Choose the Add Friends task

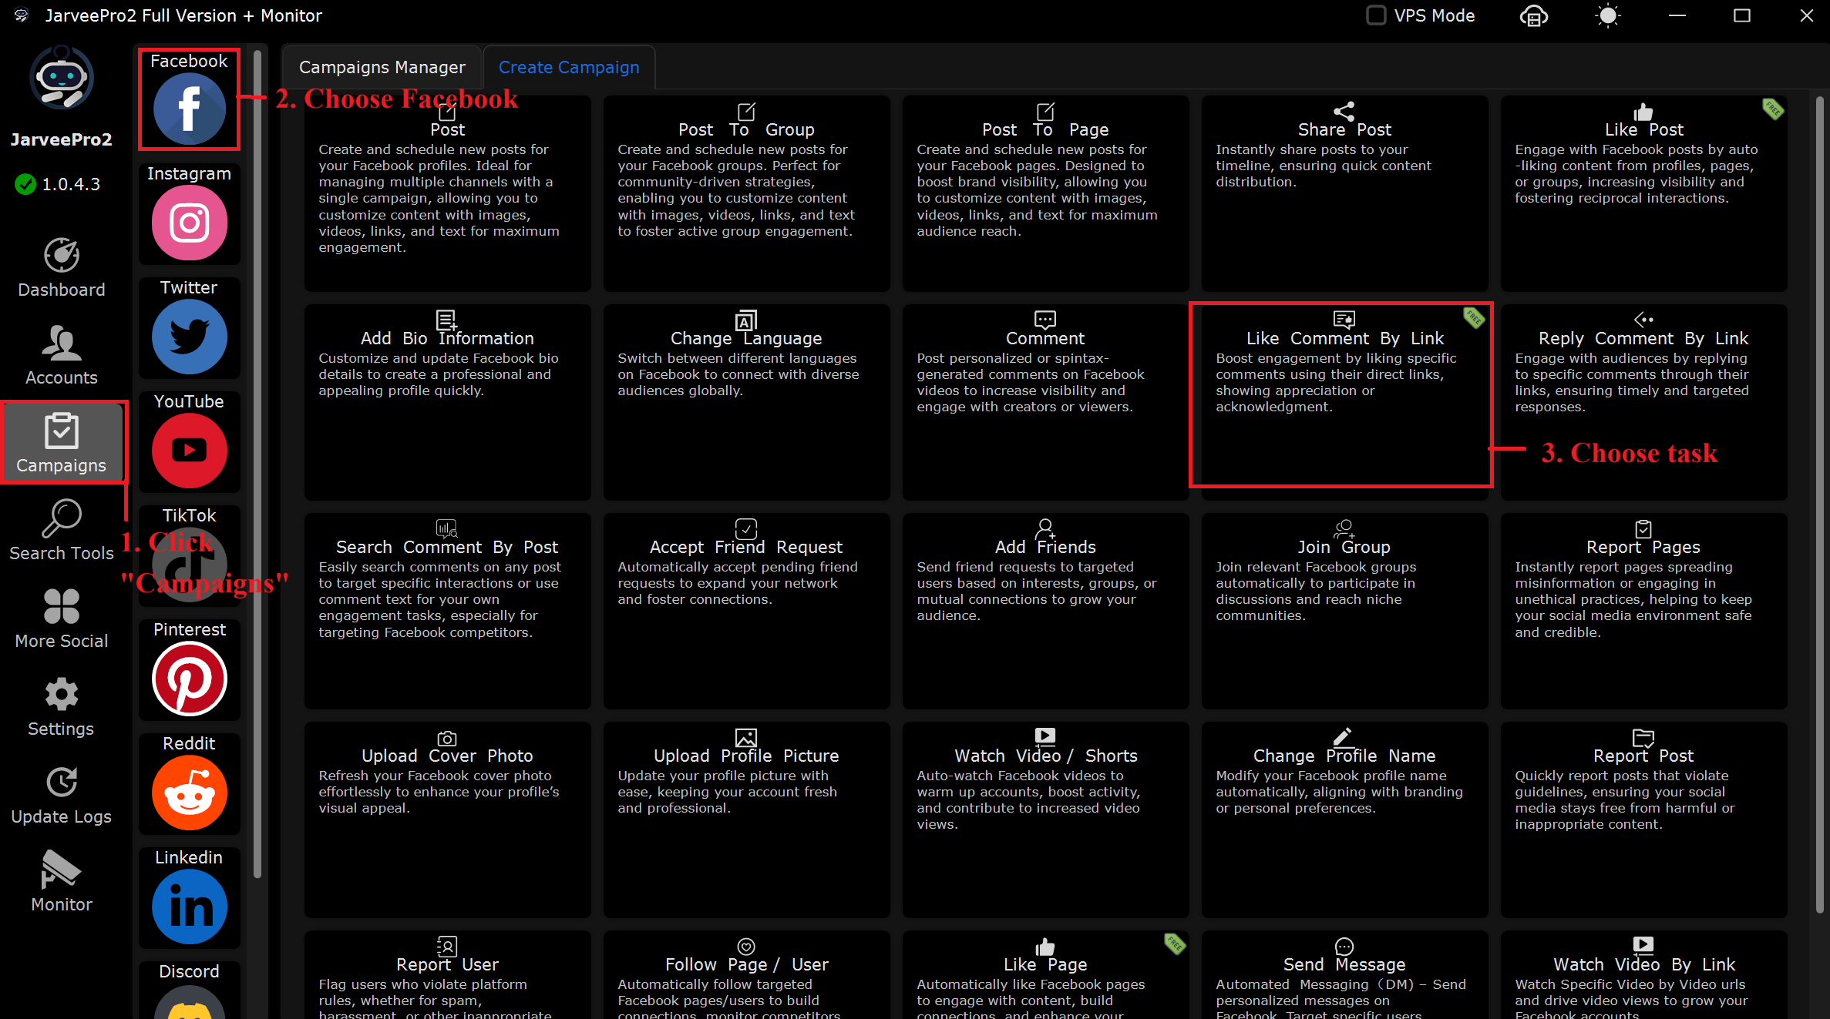1045,611
